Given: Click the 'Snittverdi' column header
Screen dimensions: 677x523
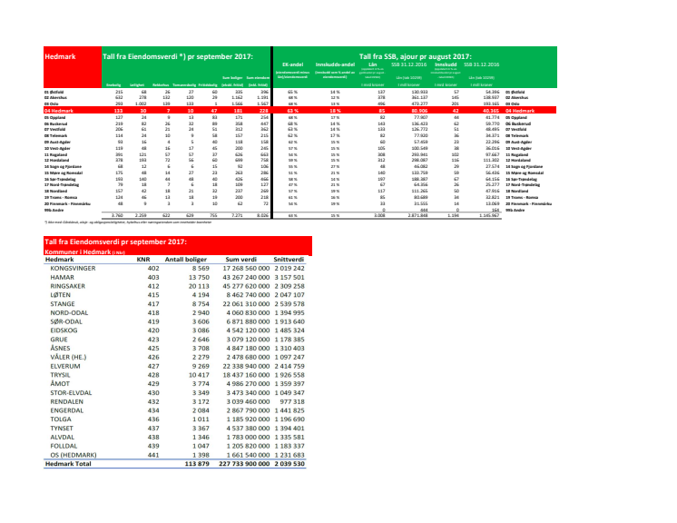Looking at the screenshot, I should click(289, 260).
